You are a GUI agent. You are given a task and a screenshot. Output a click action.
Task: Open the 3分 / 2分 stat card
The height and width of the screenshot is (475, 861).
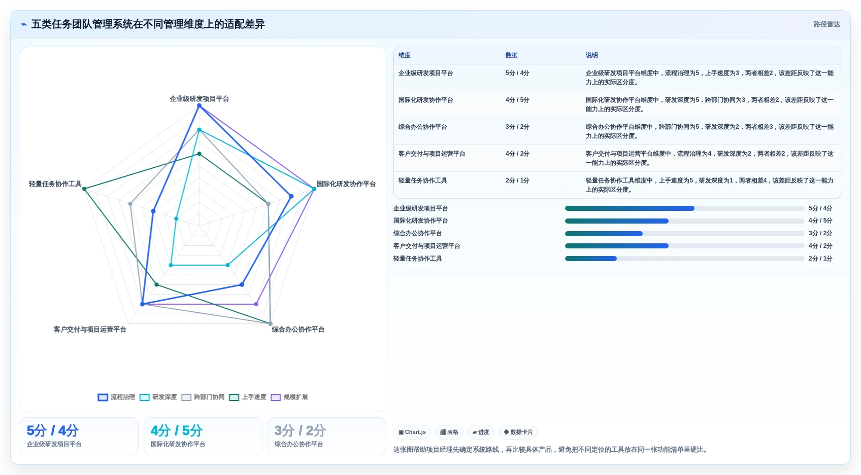click(327, 436)
